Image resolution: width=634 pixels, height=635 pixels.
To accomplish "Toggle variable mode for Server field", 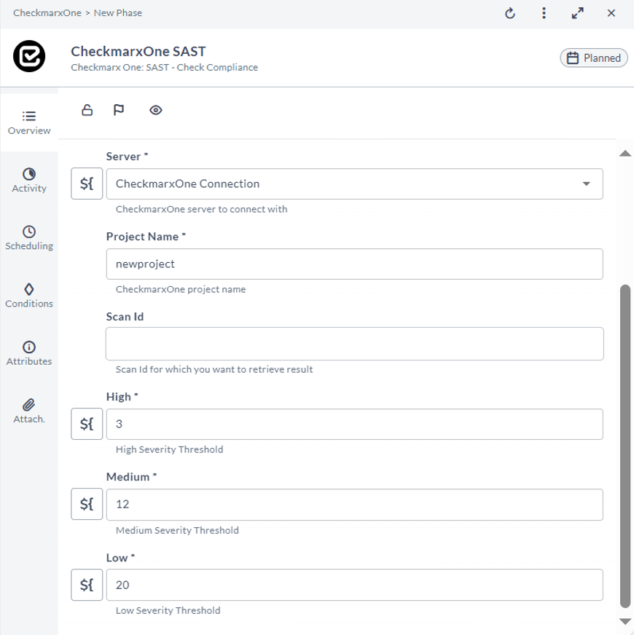I will tap(87, 184).
